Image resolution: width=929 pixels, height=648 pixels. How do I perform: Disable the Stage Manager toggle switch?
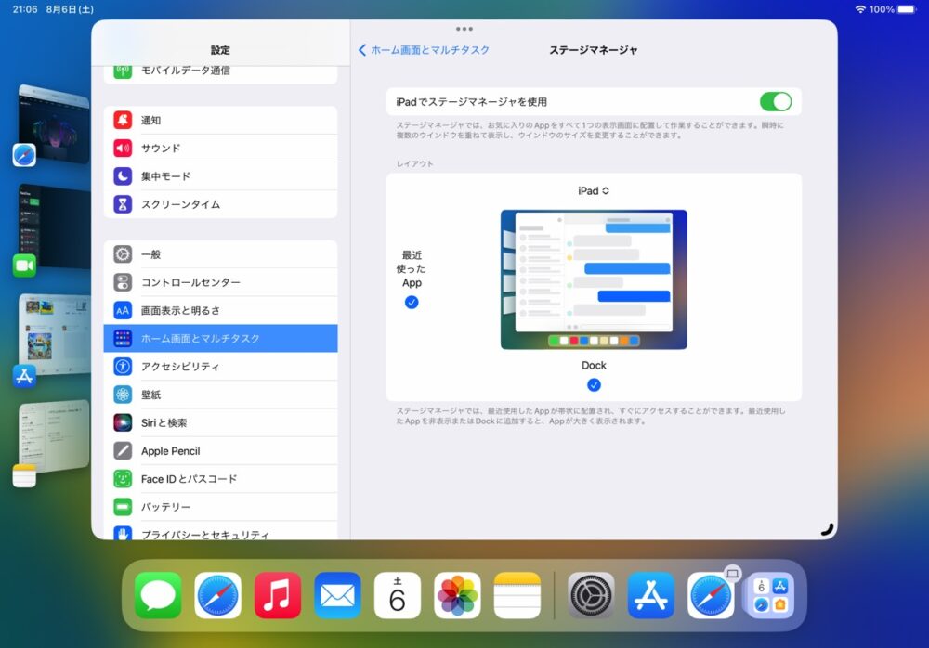pos(775,102)
